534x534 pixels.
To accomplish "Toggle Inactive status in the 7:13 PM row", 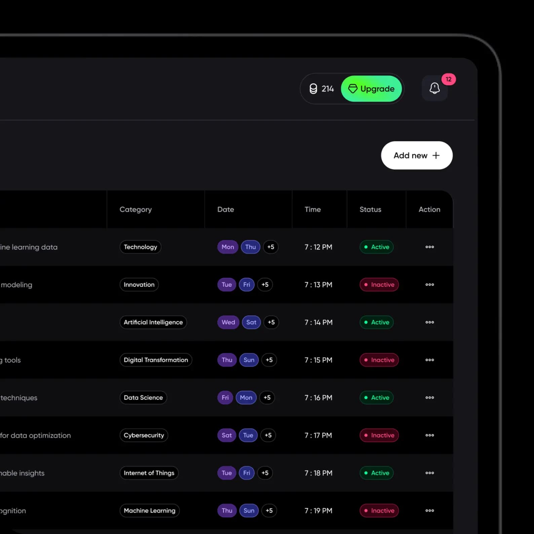I will (x=379, y=285).
